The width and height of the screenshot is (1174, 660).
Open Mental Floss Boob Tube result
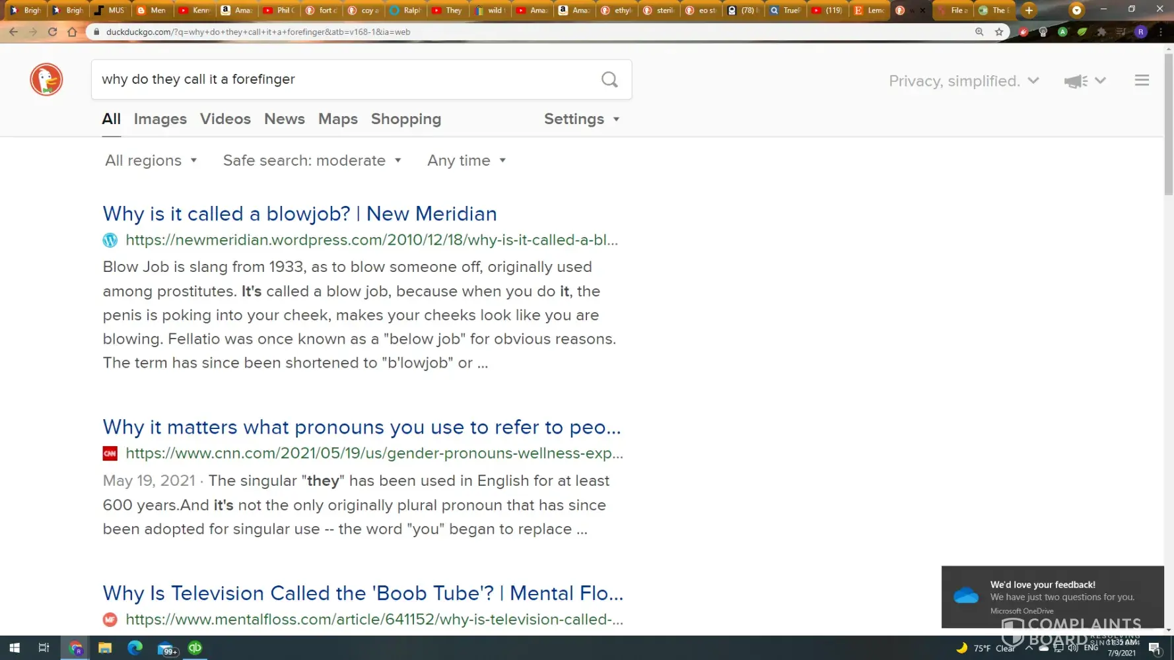[363, 593]
